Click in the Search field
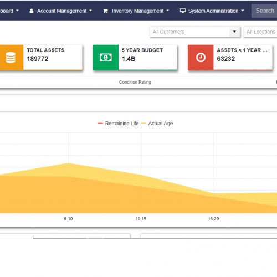 click(264, 11)
